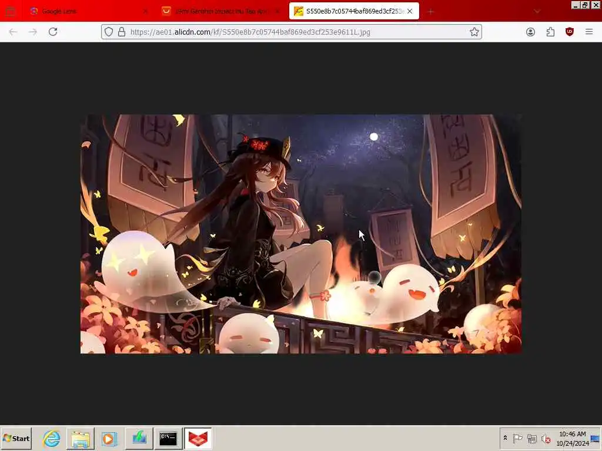Open Windows Explorer folder from taskbar
The image size is (602, 451).
(80, 438)
